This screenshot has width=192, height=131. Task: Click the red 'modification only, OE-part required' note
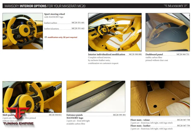coord(62,37)
